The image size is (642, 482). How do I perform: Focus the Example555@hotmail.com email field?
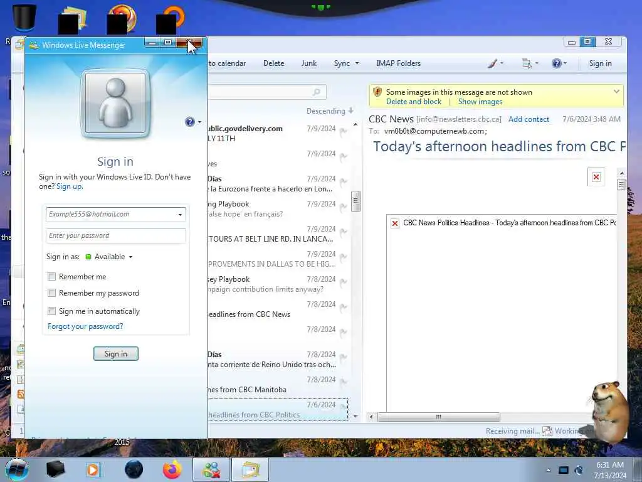[116, 215]
